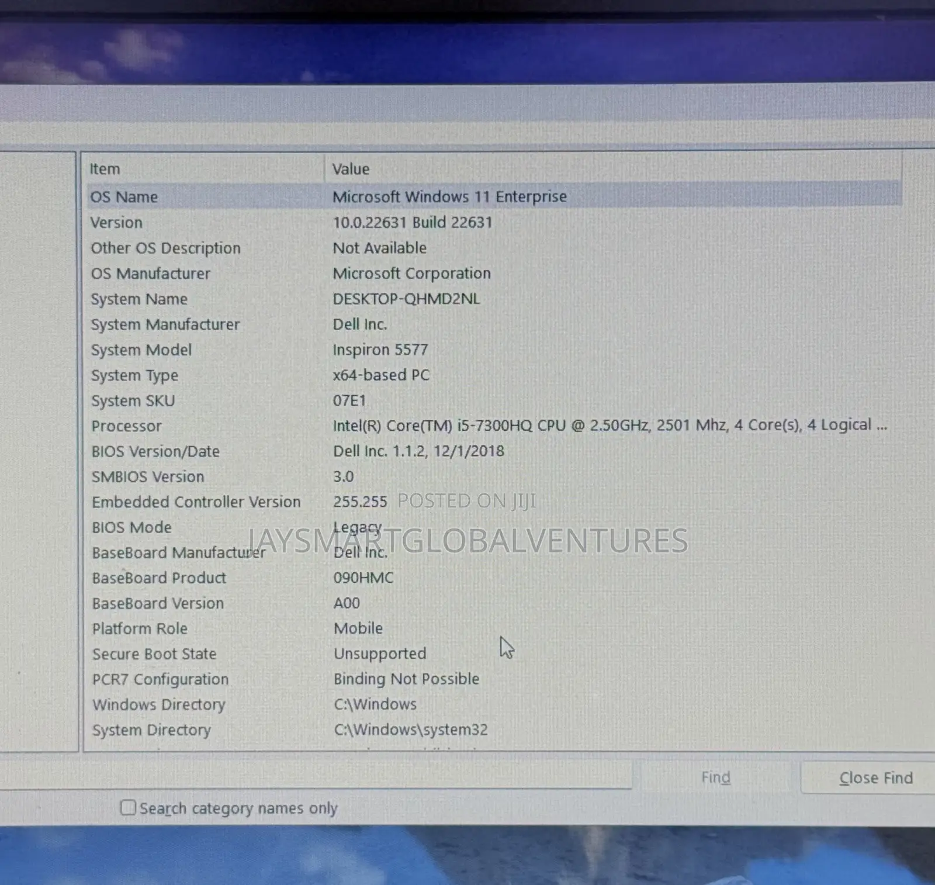Select the Embedded Controller Version row
Screen dimensions: 935x885
(x=494, y=502)
